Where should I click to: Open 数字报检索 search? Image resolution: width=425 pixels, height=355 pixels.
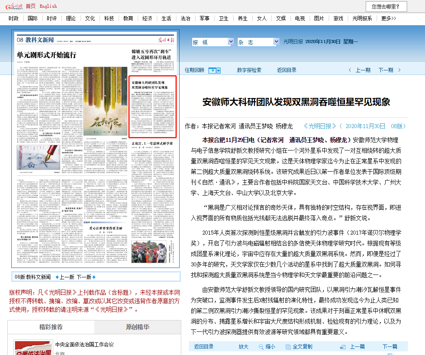click(x=249, y=70)
